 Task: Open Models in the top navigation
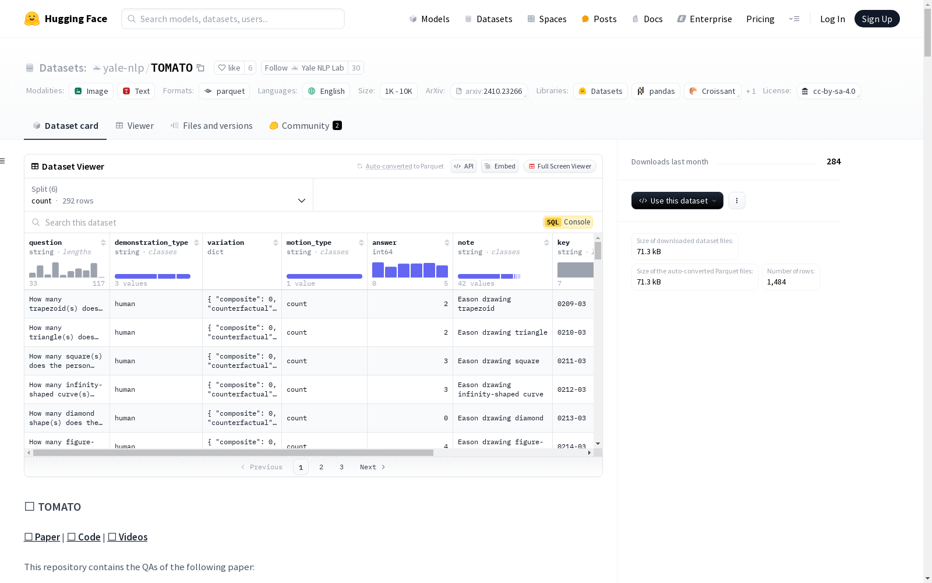tap(429, 19)
